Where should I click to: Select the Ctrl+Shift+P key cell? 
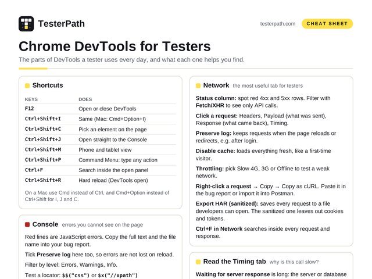tap(43, 160)
